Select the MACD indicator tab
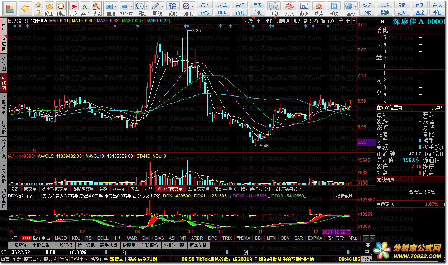The width and height of the screenshot is (448, 265). (x=61, y=238)
